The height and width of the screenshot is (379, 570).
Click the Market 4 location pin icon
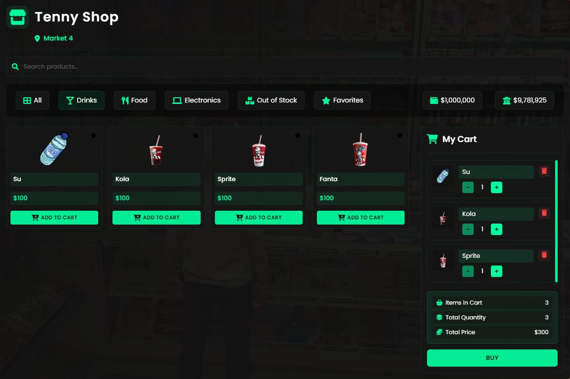37,39
